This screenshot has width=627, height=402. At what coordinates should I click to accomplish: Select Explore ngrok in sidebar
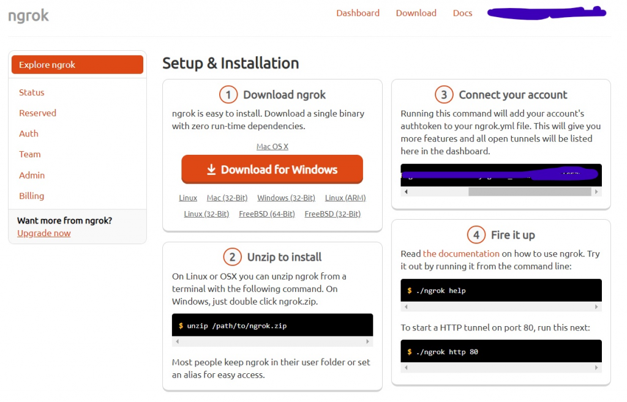[77, 65]
